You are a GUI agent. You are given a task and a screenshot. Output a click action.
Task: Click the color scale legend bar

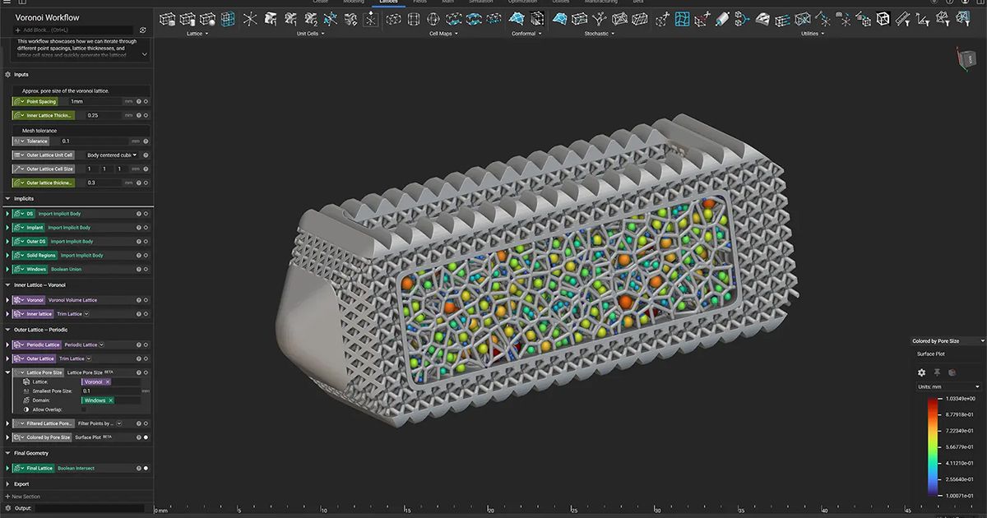coord(932,447)
